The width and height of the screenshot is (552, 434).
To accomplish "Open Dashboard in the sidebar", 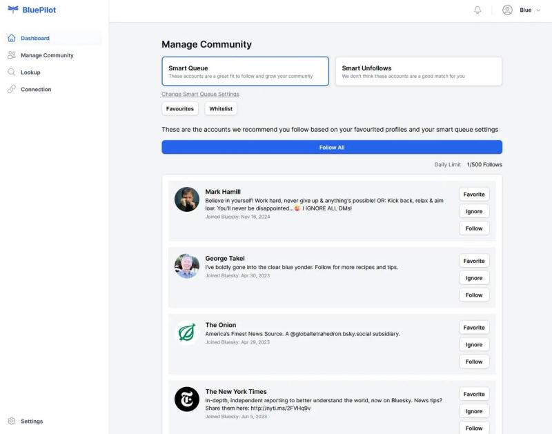I will (x=53, y=38).
